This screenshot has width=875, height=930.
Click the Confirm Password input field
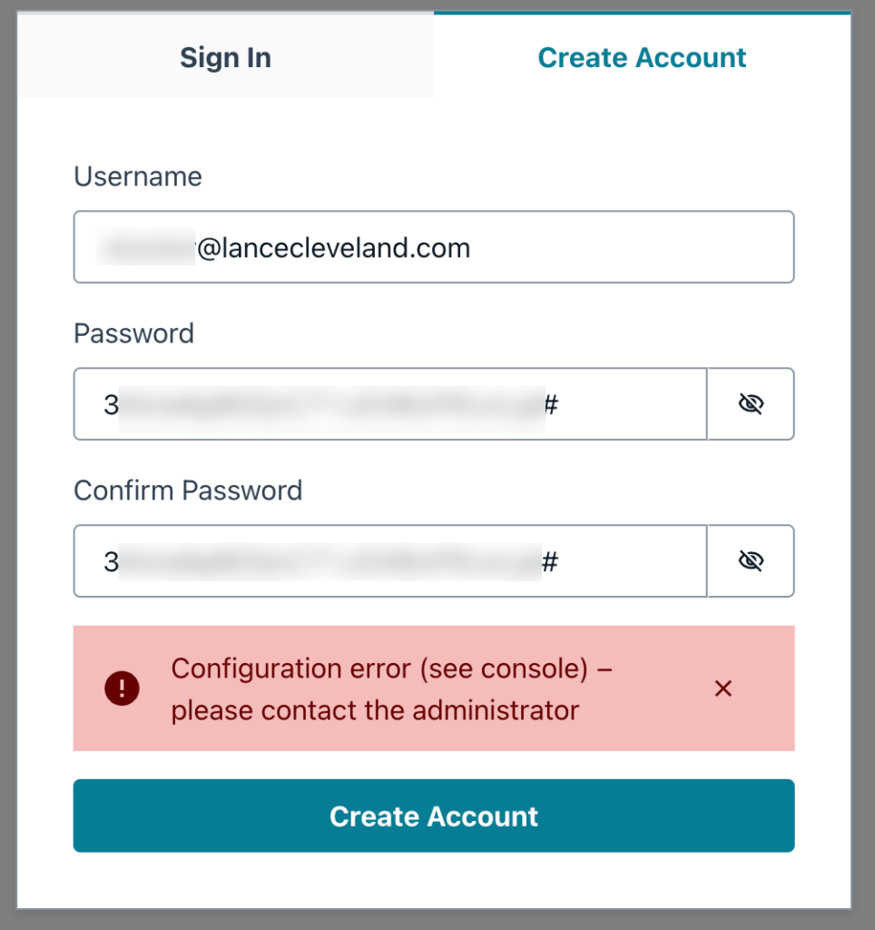390,560
